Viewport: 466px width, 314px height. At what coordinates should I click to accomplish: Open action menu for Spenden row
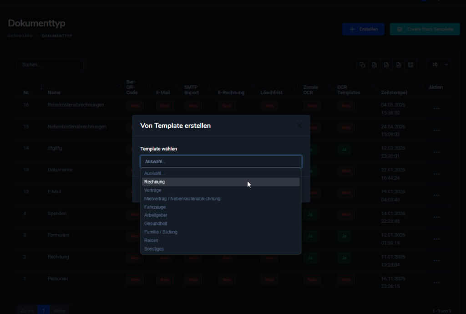[436, 217]
